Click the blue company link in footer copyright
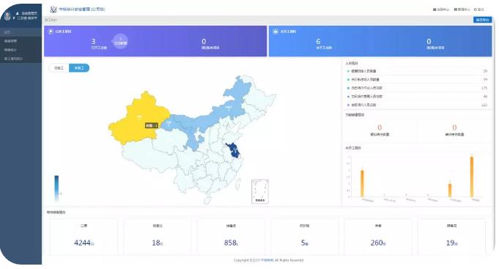 (x=267, y=260)
